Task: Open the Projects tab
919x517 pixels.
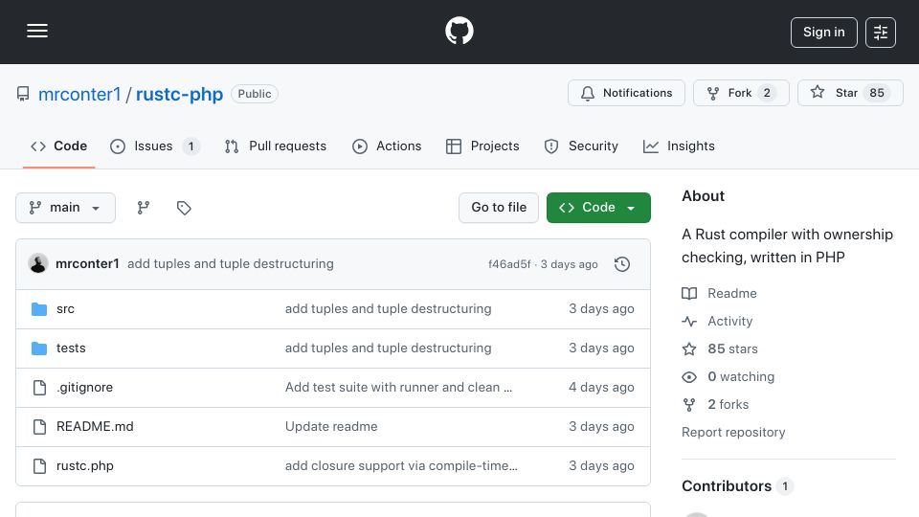Action: tap(482, 146)
